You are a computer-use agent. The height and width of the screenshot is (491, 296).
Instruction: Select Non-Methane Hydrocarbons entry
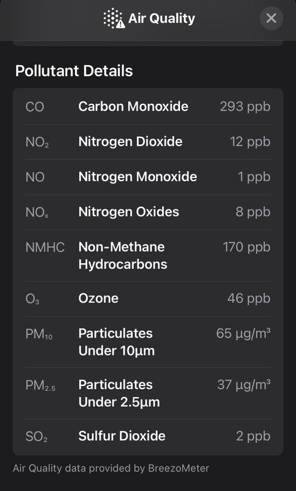click(148, 255)
